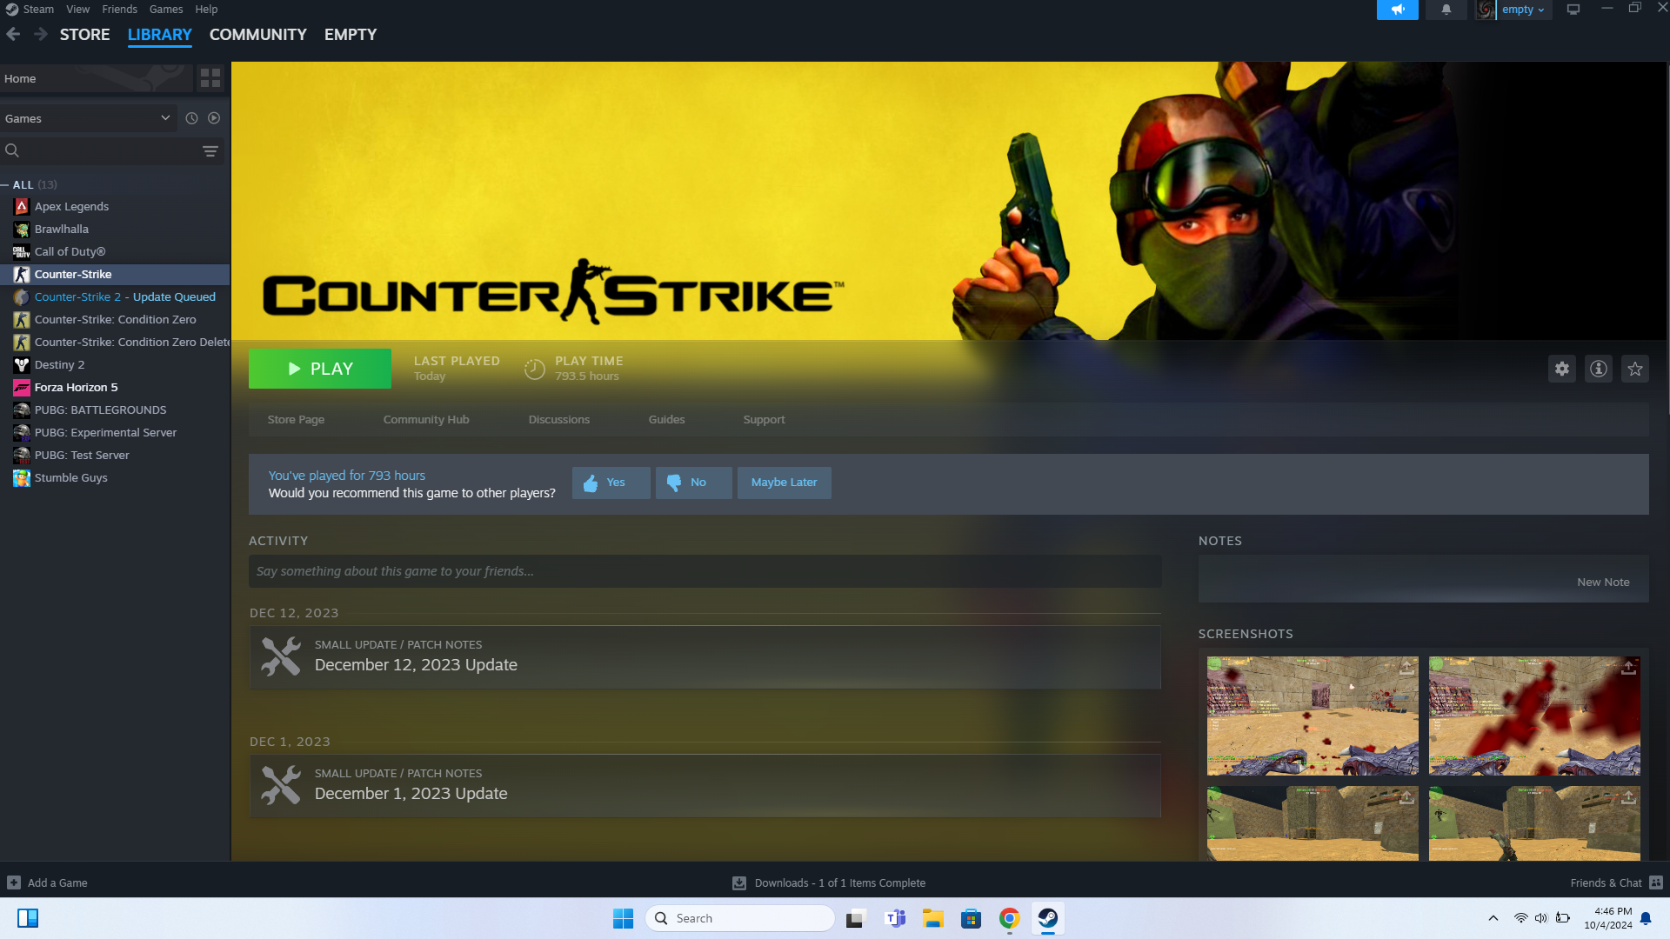Image resolution: width=1670 pixels, height=939 pixels.
Task: Recommend game with Yes thumbs up
Action: 611,483
